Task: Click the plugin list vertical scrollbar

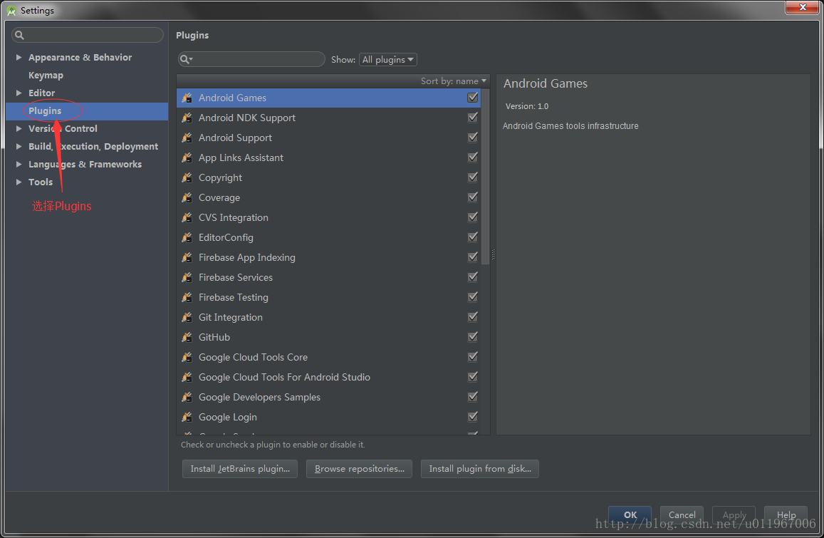Action: [x=485, y=177]
